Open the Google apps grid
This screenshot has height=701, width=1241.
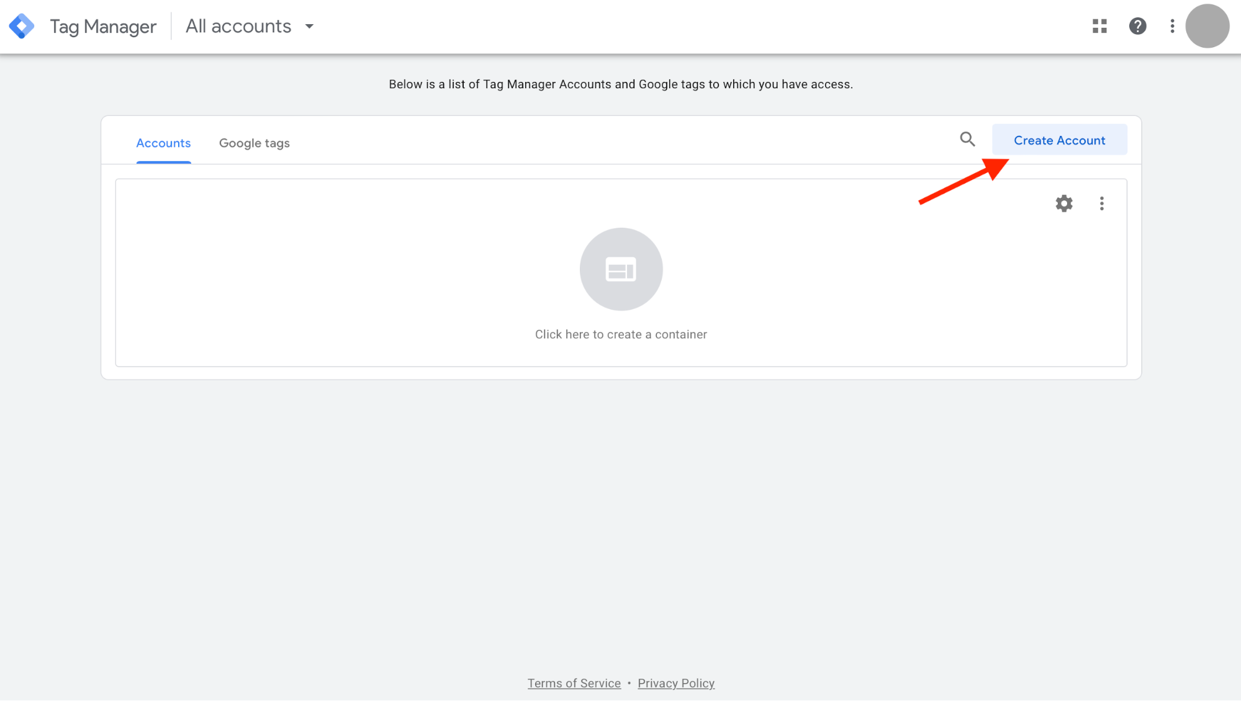point(1099,26)
